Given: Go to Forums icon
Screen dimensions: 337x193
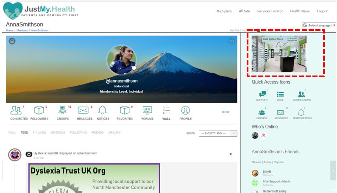Looking at the screenshot, I should tap(148, 111).
